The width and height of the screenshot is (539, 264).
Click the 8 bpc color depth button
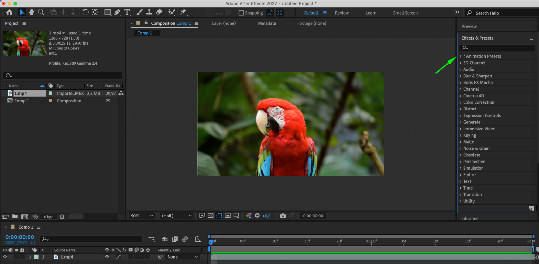(x=49, y=217)
